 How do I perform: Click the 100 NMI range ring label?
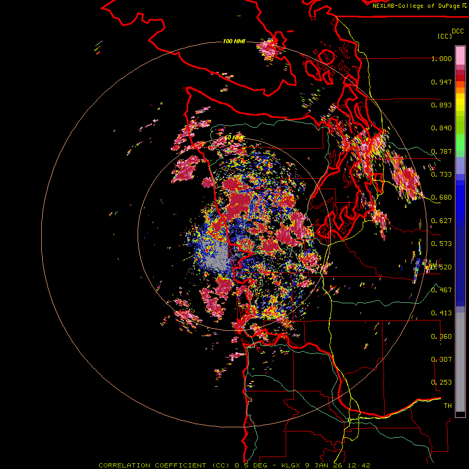click(x=234, y=41)
